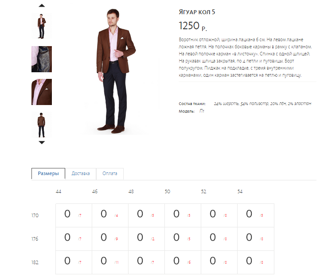
Task: Click the up arrow above thumbnails
Action: click(42, 6)
